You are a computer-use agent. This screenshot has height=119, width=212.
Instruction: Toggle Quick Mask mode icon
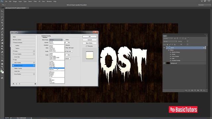[2, 75]
